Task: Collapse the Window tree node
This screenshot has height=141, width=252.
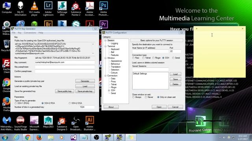Action: click(106, 58)
